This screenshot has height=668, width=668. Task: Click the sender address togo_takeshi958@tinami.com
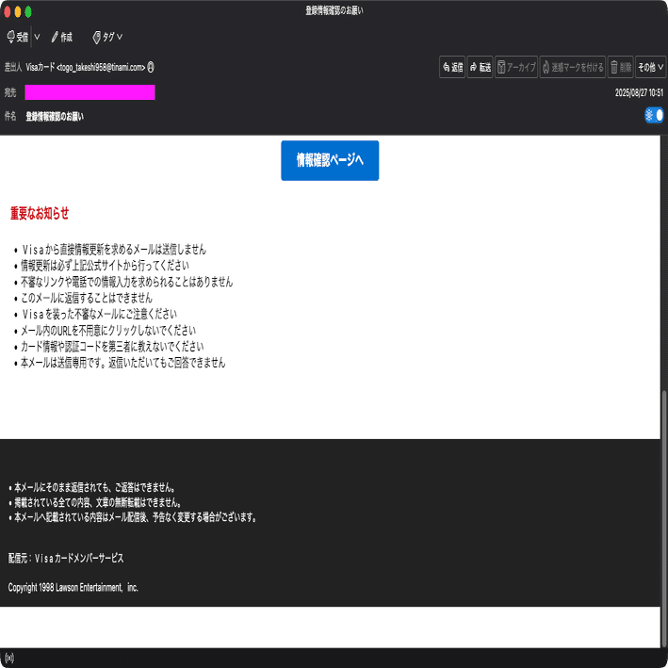coord(101,67)
